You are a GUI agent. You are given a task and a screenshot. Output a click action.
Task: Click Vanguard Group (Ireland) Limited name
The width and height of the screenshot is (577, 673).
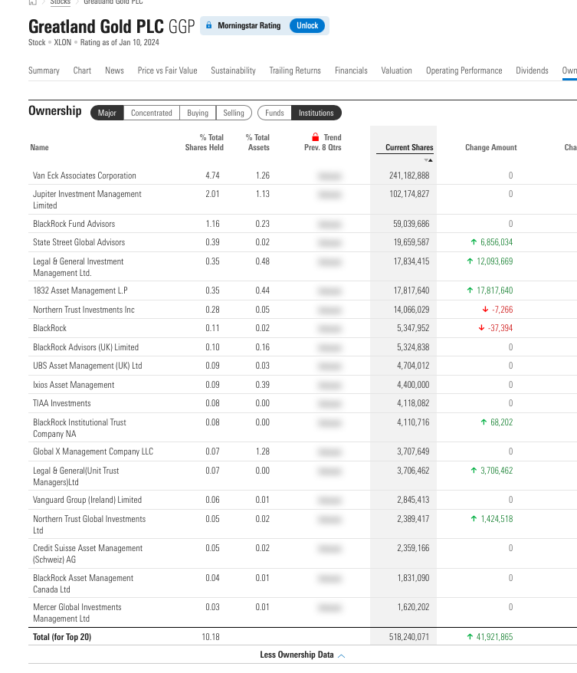(x=87, y=500)
